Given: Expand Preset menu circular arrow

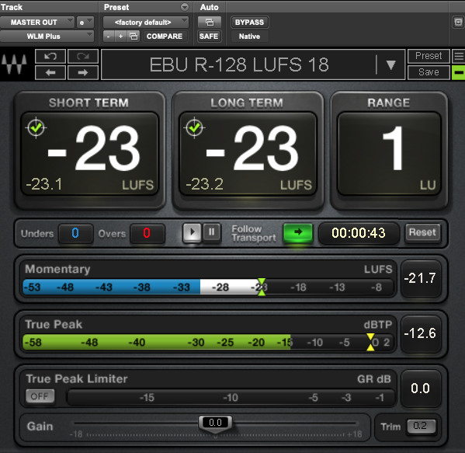Looking at the screenshot, I should 185,7.
